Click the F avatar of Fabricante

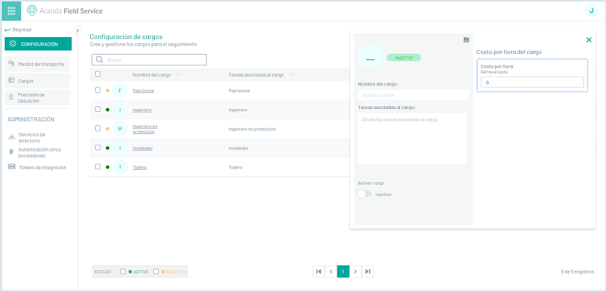click(x=120, y=90)
